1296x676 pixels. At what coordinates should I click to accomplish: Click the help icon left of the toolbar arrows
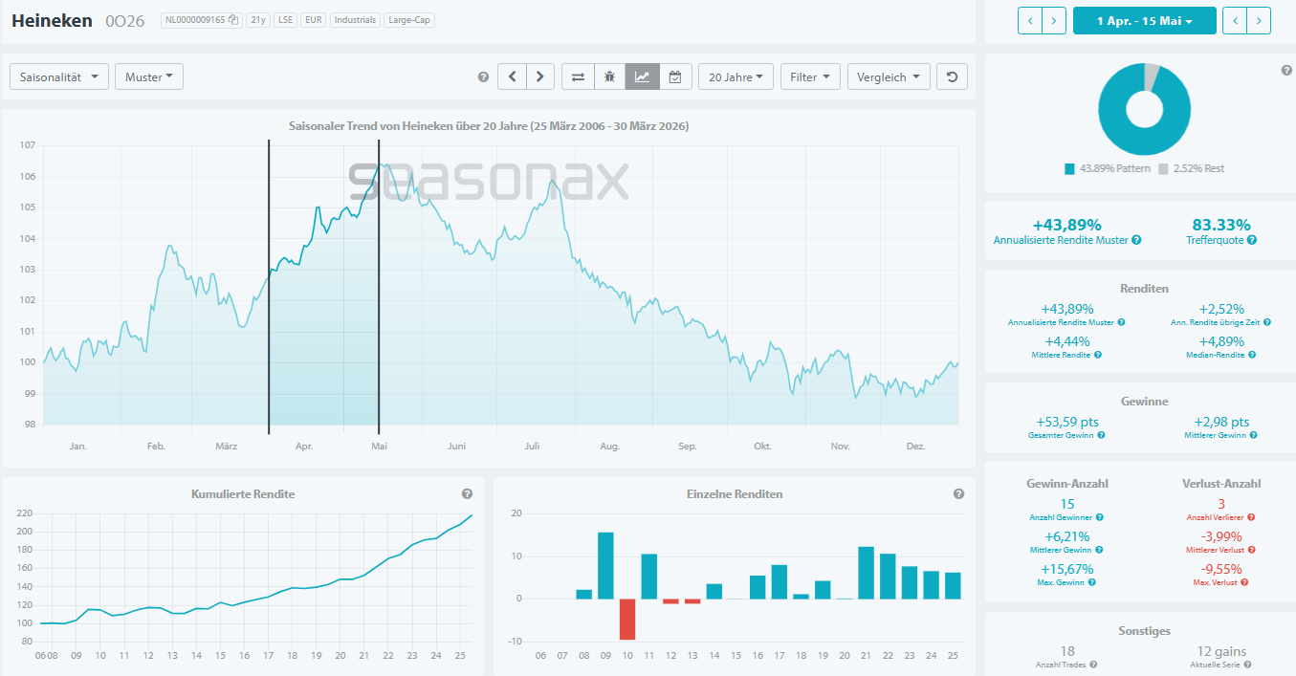(483, 76)
